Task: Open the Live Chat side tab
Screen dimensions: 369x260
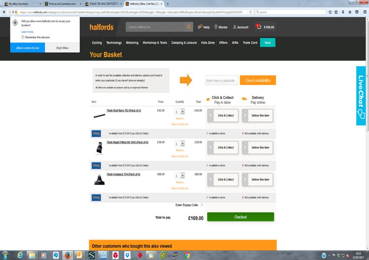Action: pos(361,96)
